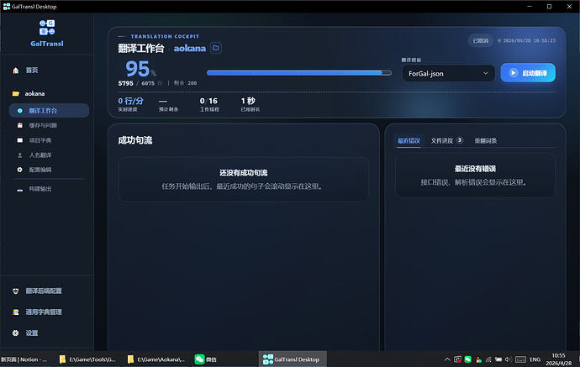
Task: Open the ForGal-json template dropdown
Action: click(447, 73)
